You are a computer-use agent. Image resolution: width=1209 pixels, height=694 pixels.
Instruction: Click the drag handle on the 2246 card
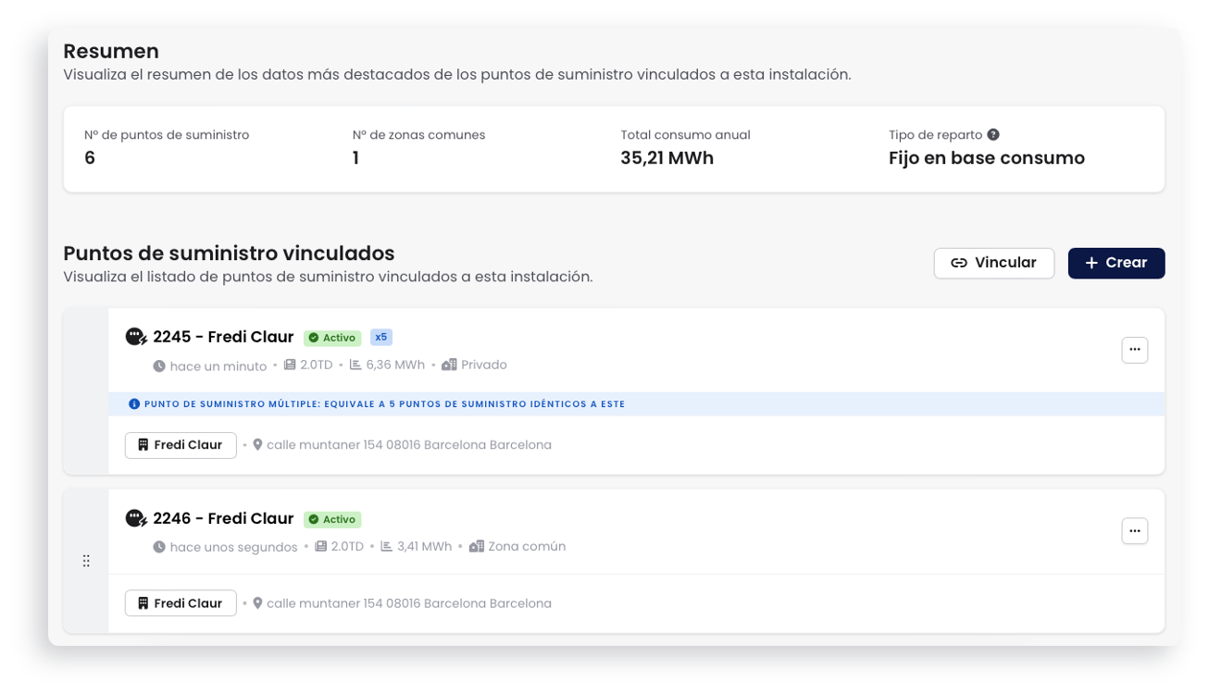[86, 561]
